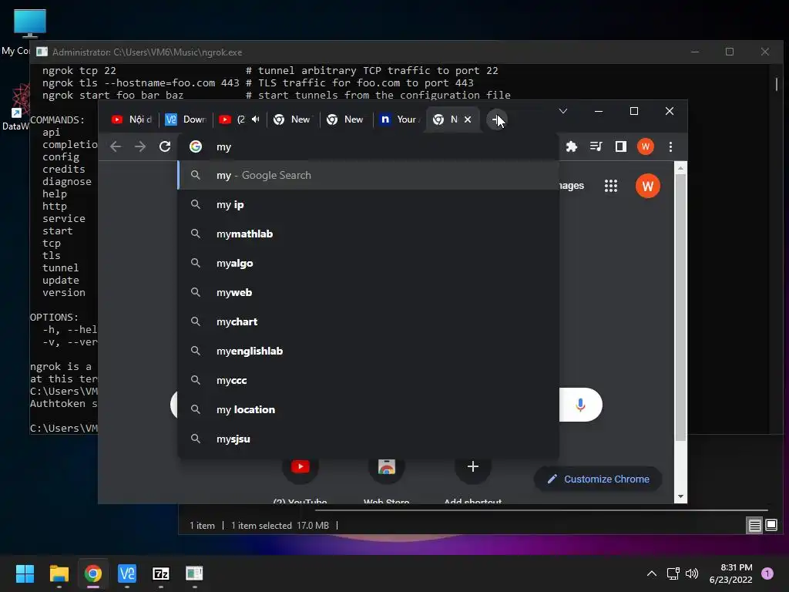The image size is (789, 592).
Task: Switch to the (2 YouTube tab
Action: point(239,119)
